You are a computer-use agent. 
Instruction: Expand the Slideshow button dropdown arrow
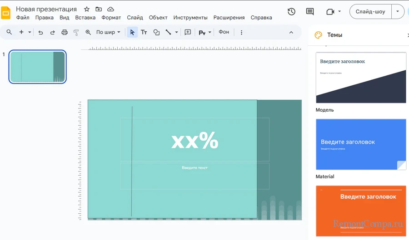(x=398, y=12)
